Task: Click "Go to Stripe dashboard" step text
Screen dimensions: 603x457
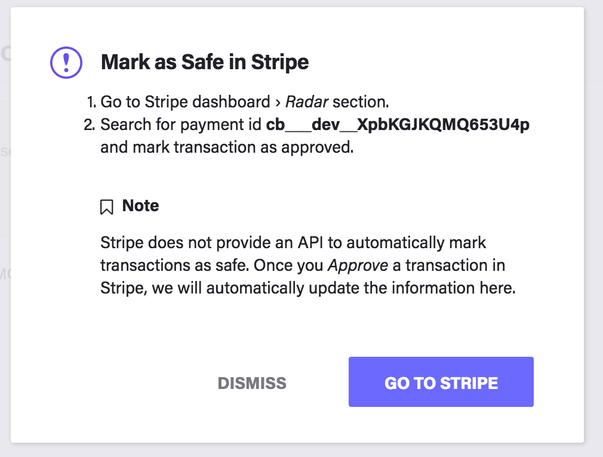Action: (185, 102)
